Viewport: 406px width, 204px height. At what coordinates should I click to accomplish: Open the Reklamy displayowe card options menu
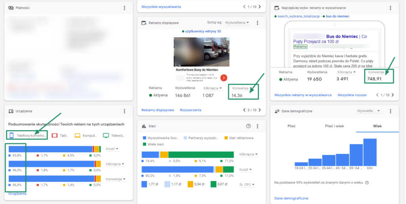pyautogui.click(x=257, y=23)
